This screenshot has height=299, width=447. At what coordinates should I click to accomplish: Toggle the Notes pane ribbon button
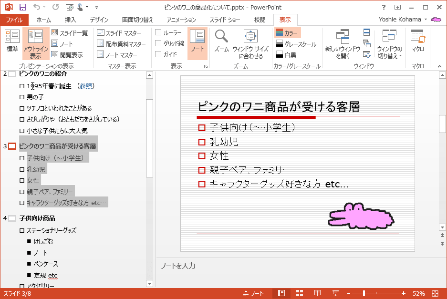pyautogui.click(x=198, y=43)
